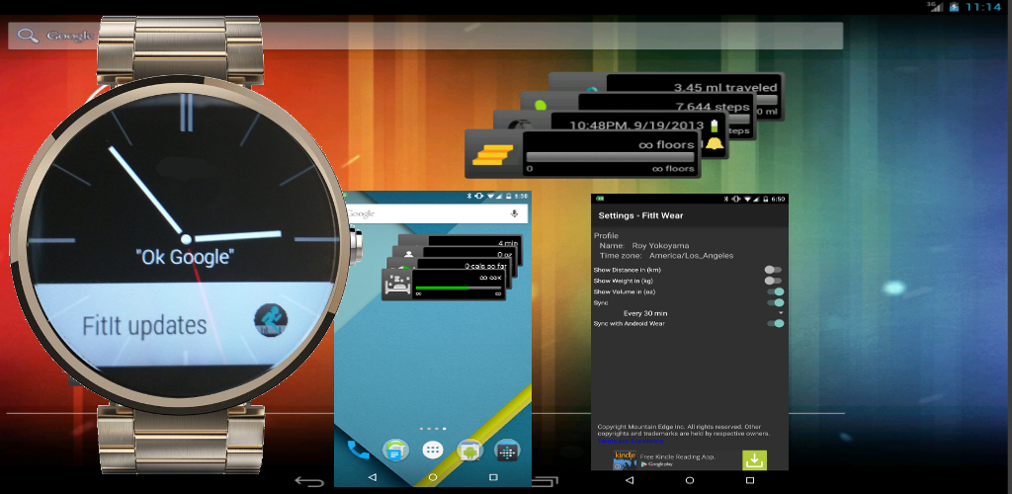Tap the green battery icon in tracker widget
Viewport: 1012px width, 494px height.
(714, 124)
